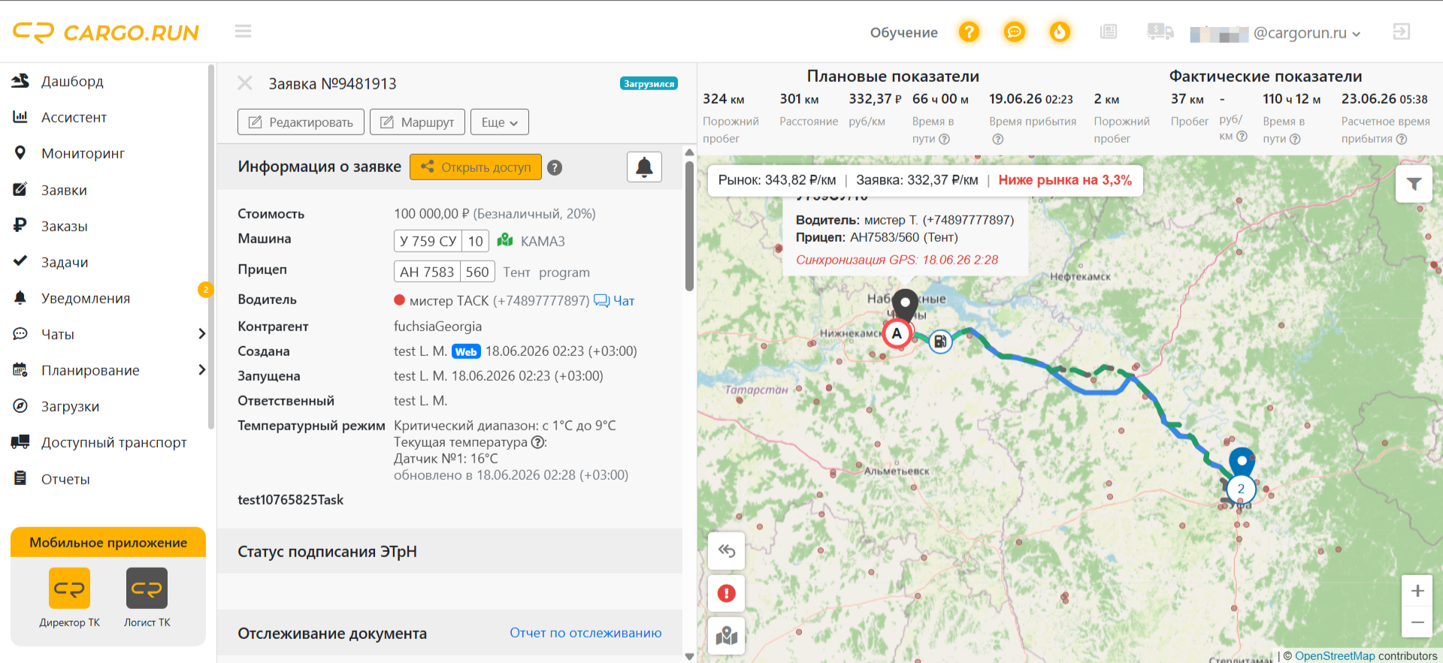The image size is (1443, 663).
Task: Click the Web badge in Создана row
Action: pos(466,351)
